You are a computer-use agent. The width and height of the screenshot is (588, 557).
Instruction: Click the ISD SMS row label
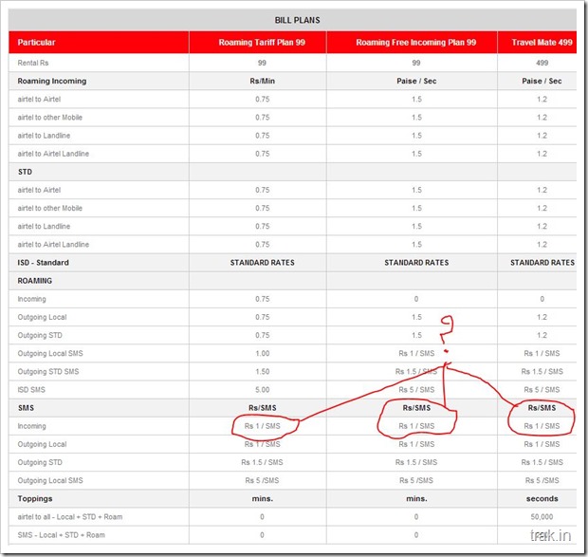pos(34,390)
